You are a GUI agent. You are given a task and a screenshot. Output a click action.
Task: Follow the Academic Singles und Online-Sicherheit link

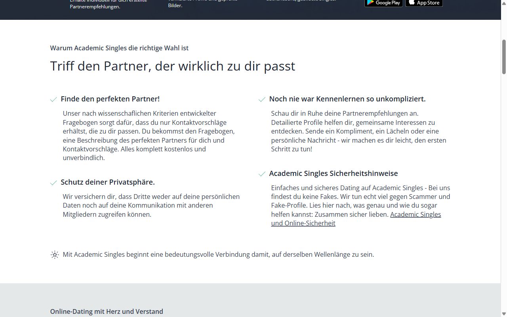point(356,219)
